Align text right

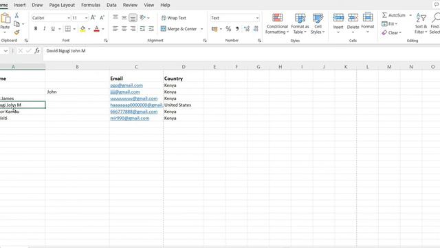click(x=133, y=29)
